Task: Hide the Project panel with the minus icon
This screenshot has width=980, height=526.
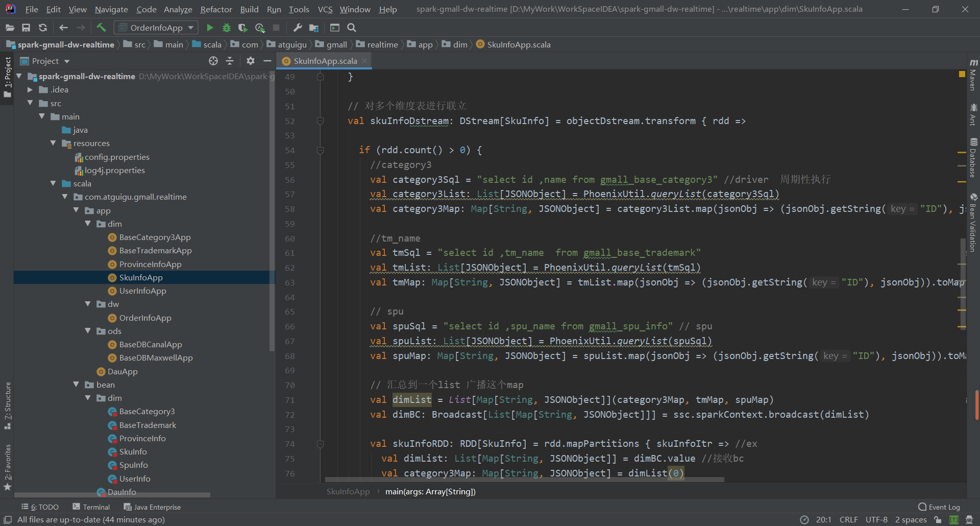Action: [267, 61]
